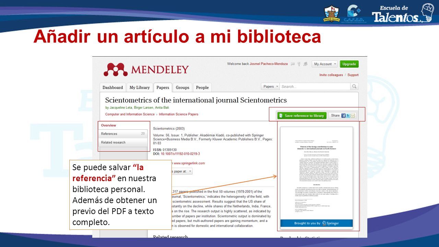
Task: Share paper by email envelope icon
Action: [x=353, y=116]
